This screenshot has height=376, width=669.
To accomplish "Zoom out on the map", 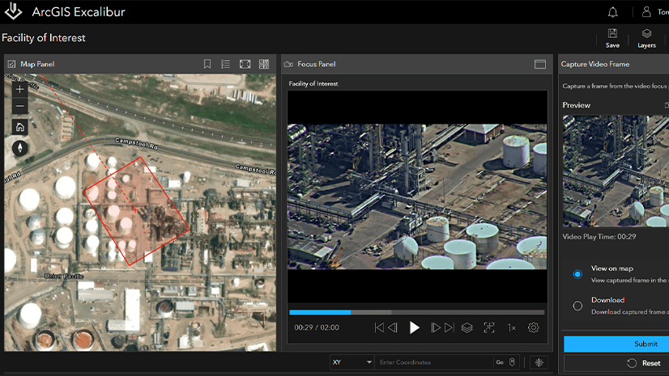I will pyautogui.click(x=20, y=107).
